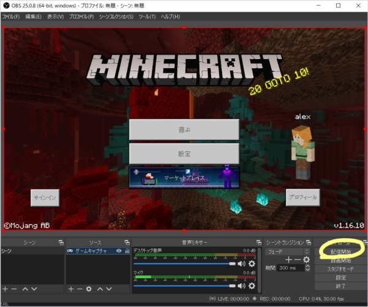This screenshot has height=307, width=368.
Task: Remove selected source with minus icon
Action: tap(80, 289)
